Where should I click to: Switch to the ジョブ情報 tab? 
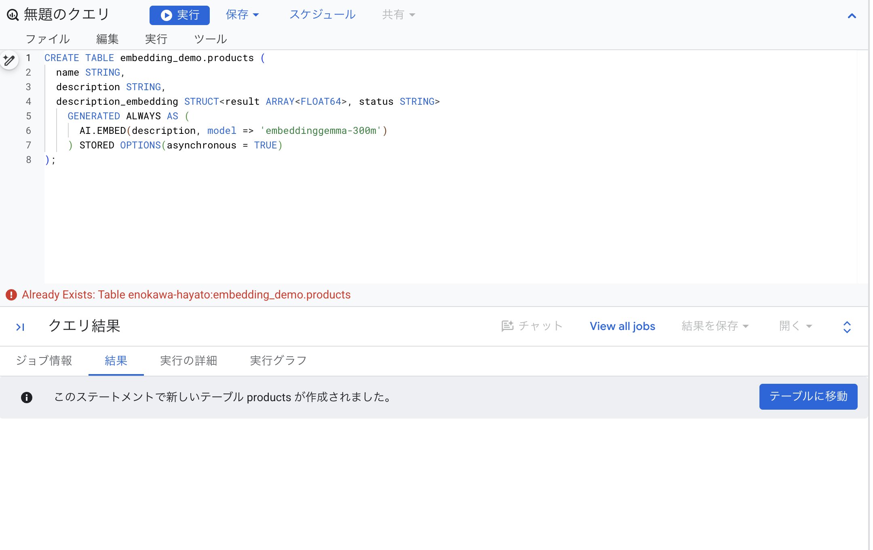pyautogui.click(x=44, y=361)
